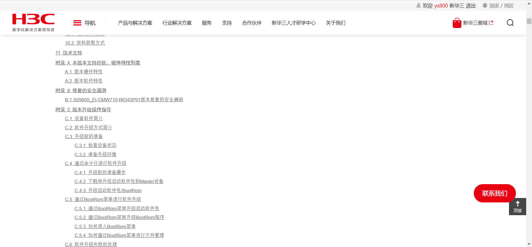Click the user account icon

418,6
